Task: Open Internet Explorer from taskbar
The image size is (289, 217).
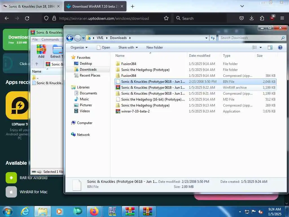Action: tap(25, 211)
